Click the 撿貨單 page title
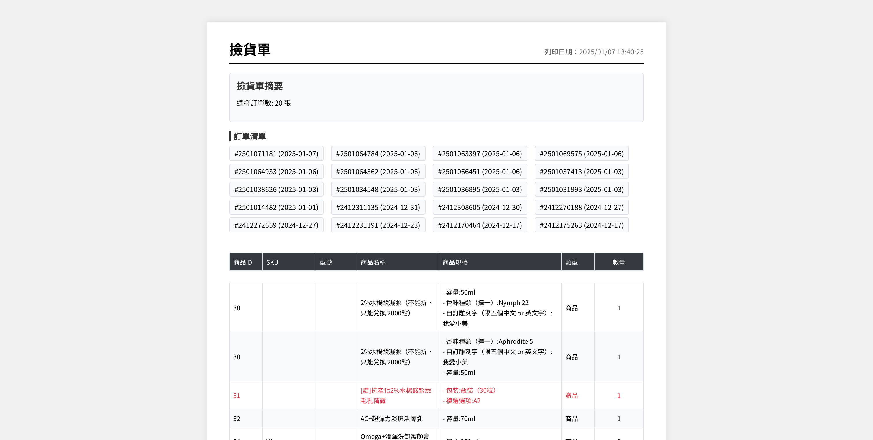Screen dimensions: 873x440 [250, 50]
